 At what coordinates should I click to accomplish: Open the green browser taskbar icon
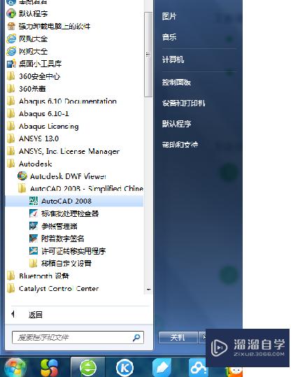(x=87, y=367)
